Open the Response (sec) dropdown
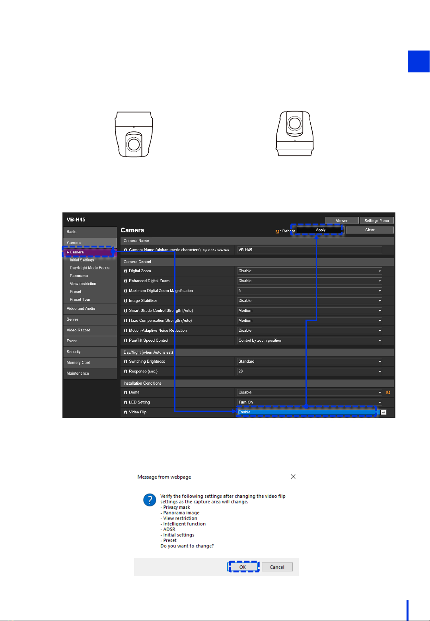Screen dimensions: 430x621 tap(309, 372)
